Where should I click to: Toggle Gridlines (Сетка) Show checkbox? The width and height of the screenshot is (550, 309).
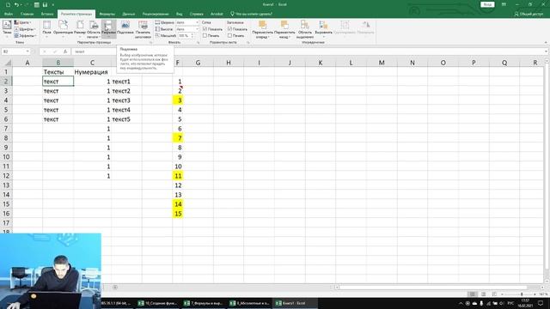click(x=205, y=29)
